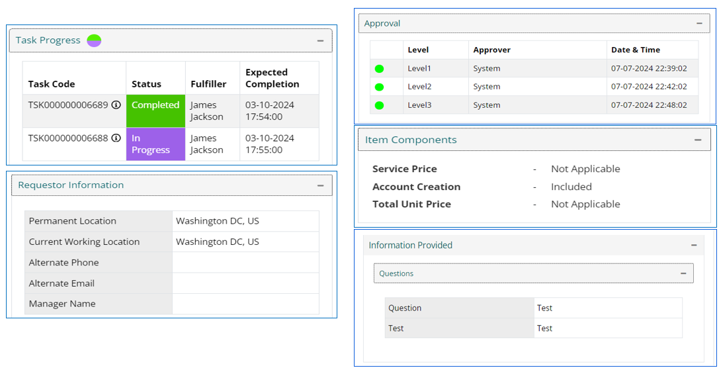719x370 pixels.
Task: Click the Expected Completion column header
Action: coord(272,78)
